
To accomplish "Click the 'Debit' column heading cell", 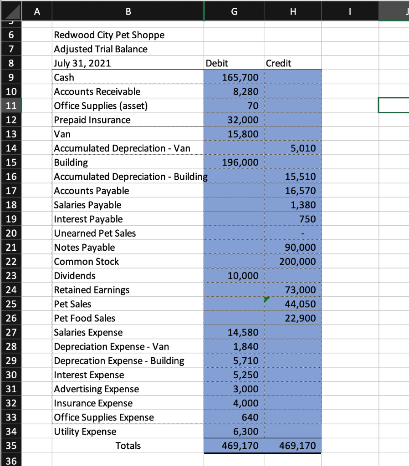I will coord(234,63).
